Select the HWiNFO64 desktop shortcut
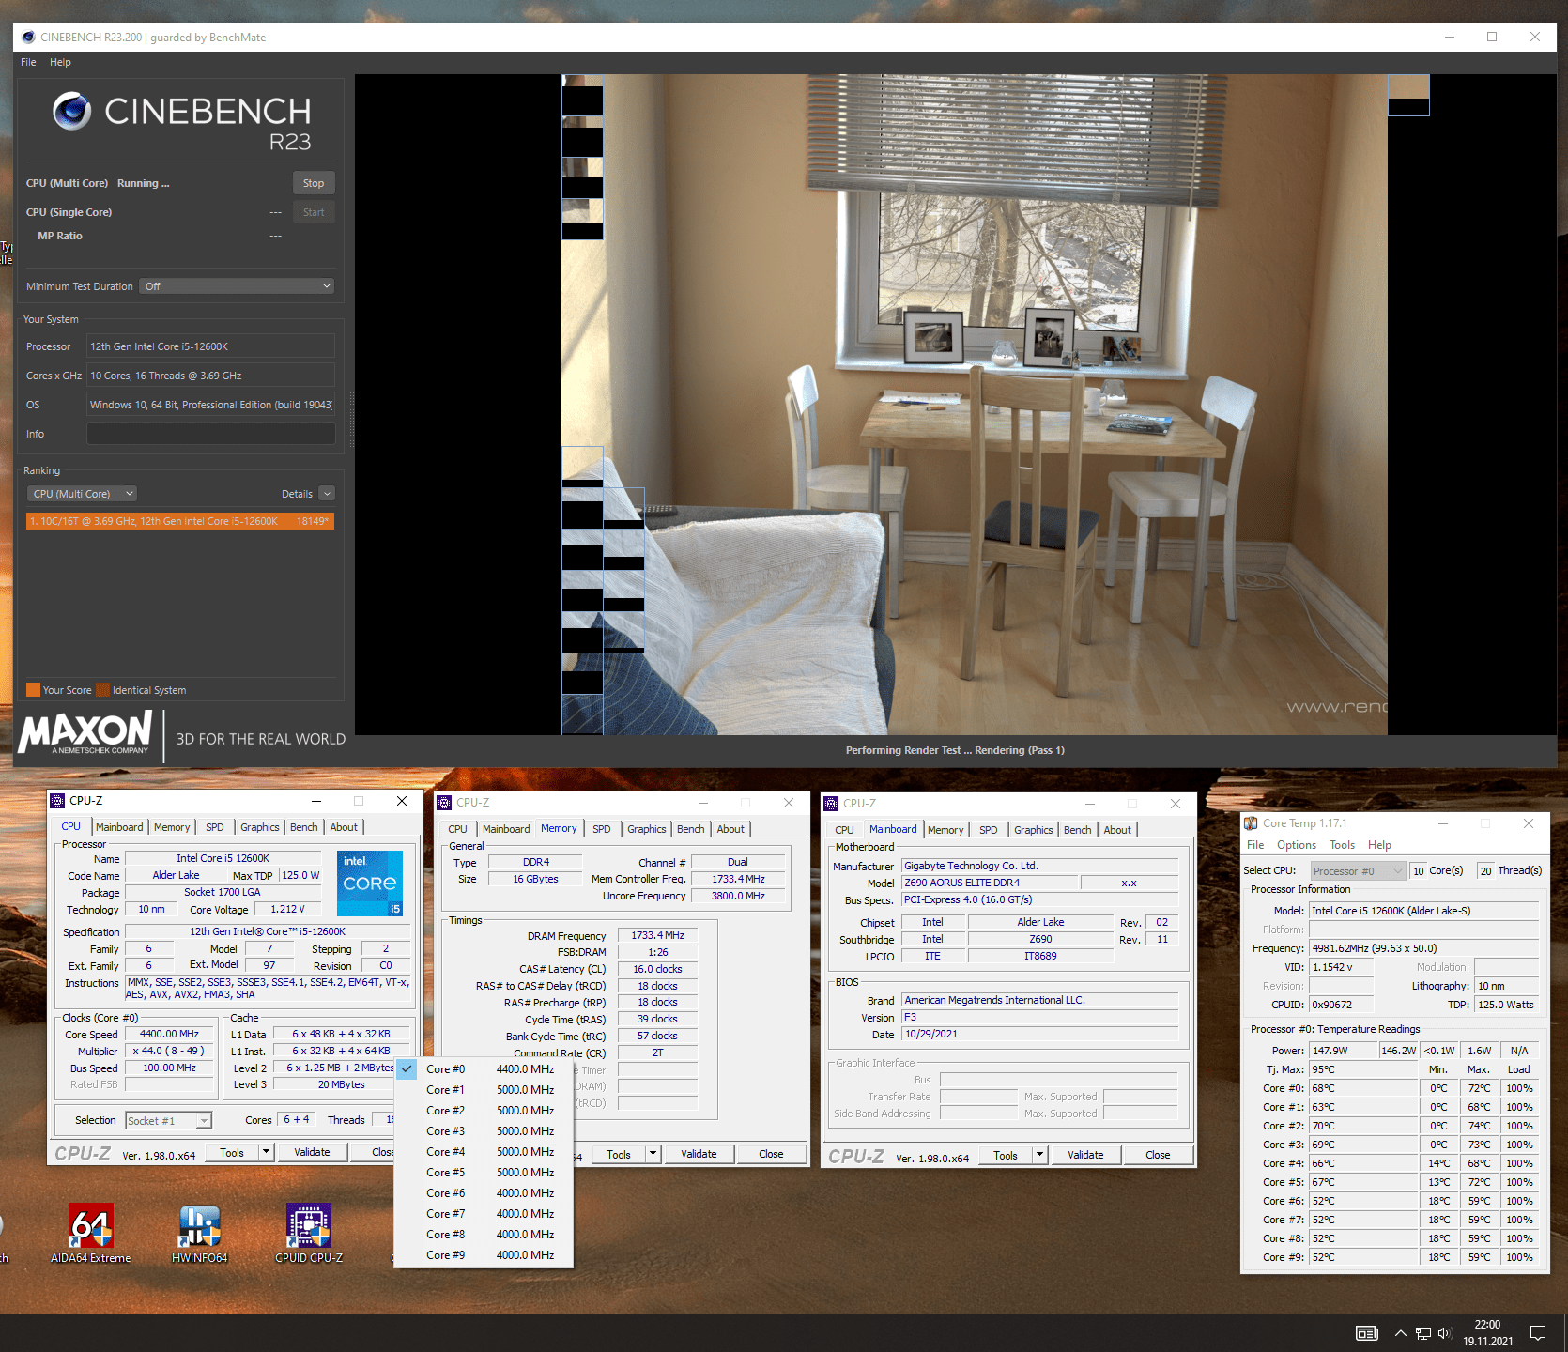The height and width of the screenshot is (1352, 1568). tap(200, 1234)
